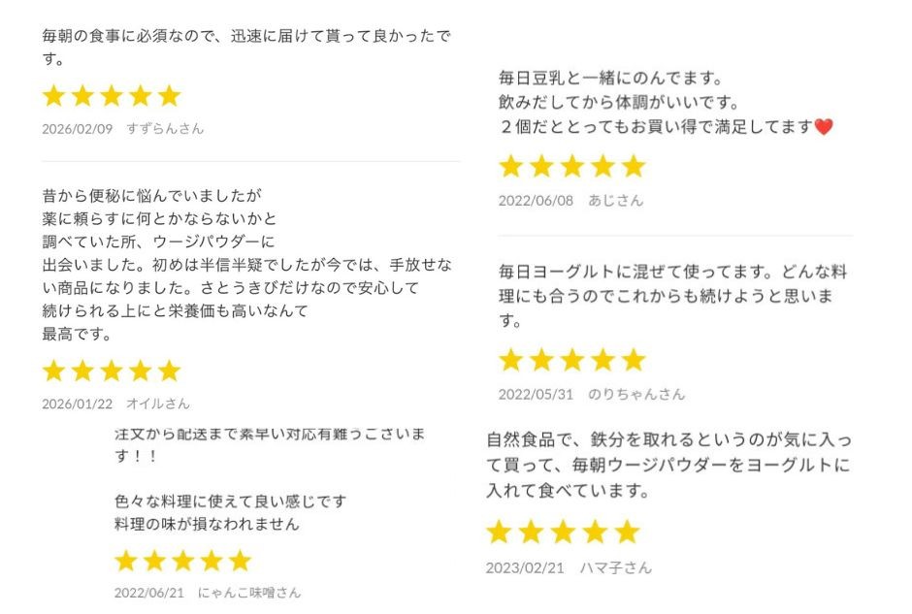Click the red heart emoji in あじさん's review
The image size is (912, 614).
point(824,127)
